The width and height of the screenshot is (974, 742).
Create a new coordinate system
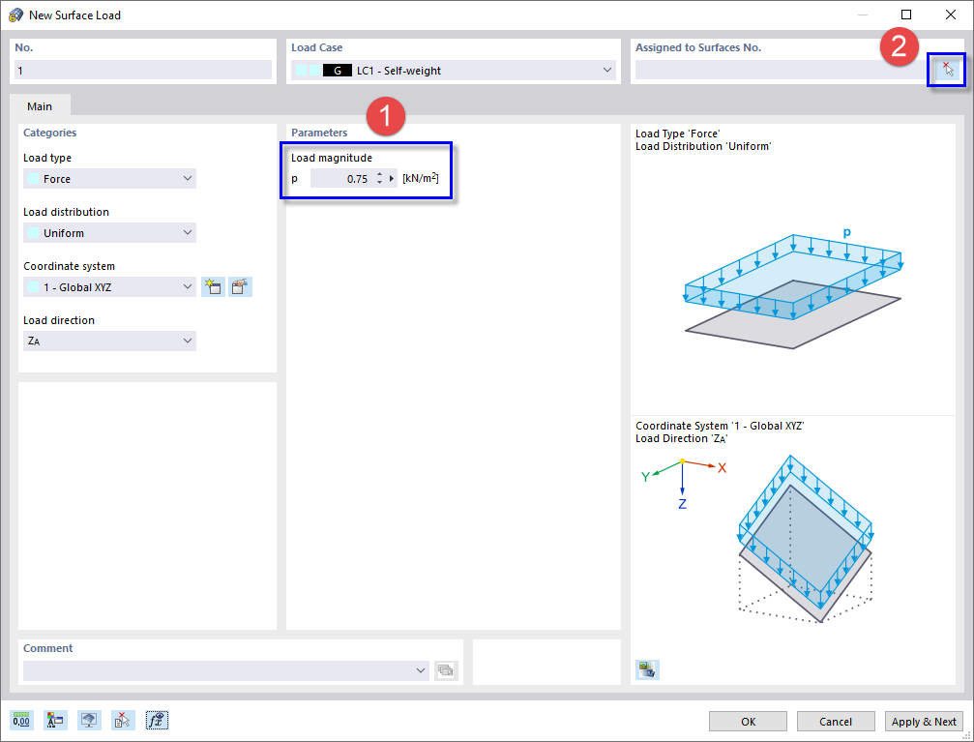click(213, 286)
